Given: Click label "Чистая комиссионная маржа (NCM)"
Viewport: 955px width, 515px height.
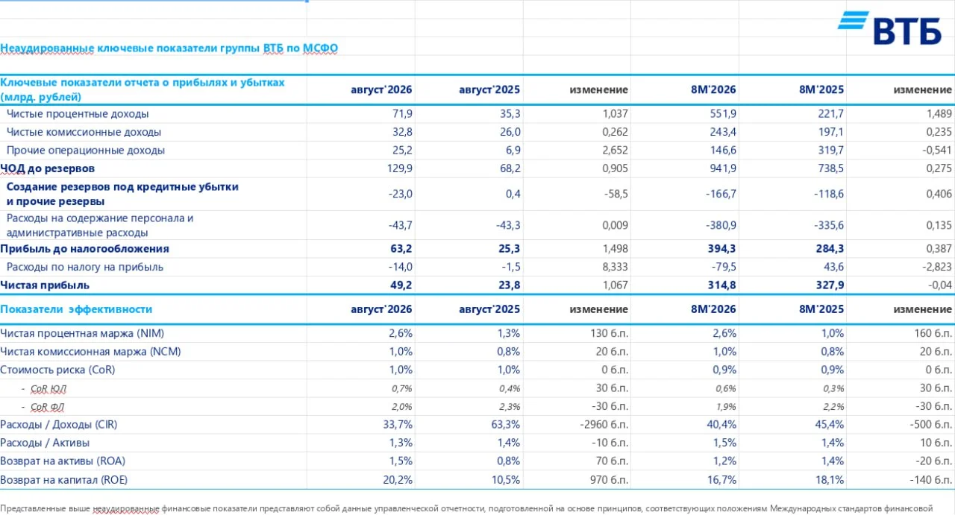Looking at the screenshot, I should (90, 351).
